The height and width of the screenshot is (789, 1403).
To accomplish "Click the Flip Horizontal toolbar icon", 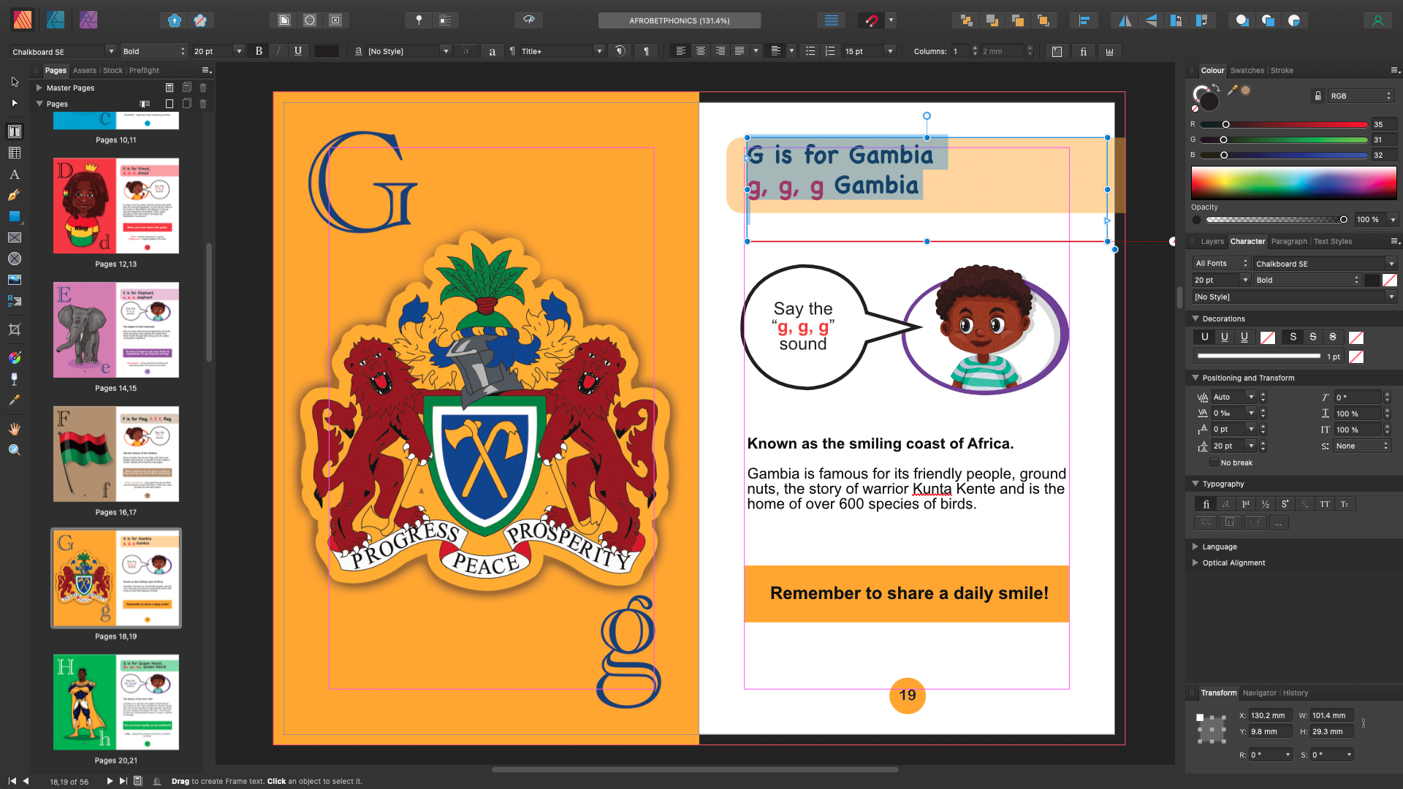I will point(1125,20).
